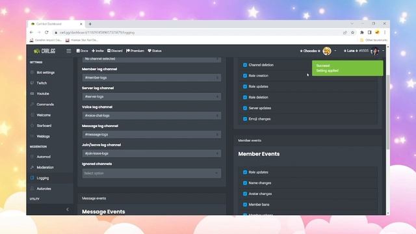
Task: Uncheck the Role deletion checkbox
Action: pyautogui.click(x=245, y=97)
